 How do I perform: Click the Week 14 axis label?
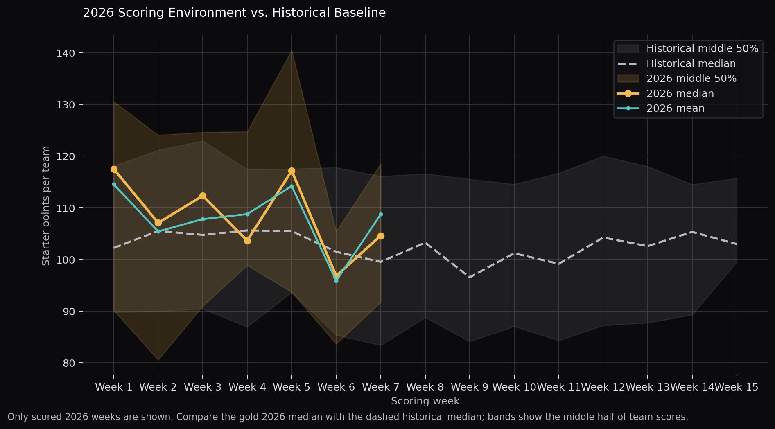[x=692, y=387]
